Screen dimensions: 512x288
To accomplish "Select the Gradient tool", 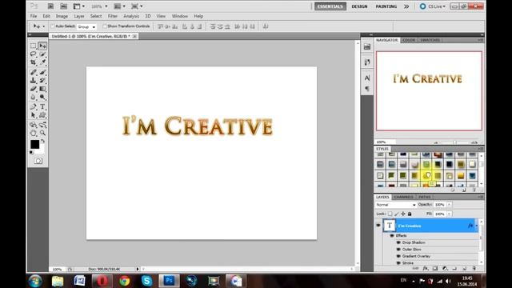I will tap(42, 89).
